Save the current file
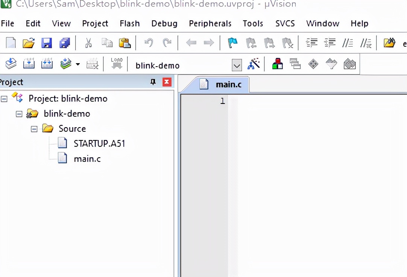 pyautogui.click(x=47, y=43)
